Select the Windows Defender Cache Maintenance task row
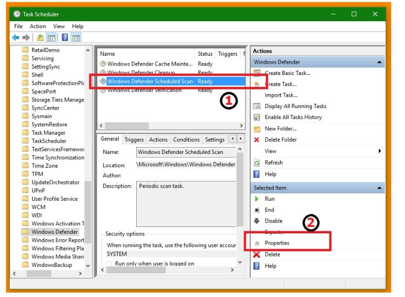The width and height of the screenshot is (405, 297). (171, 64)
